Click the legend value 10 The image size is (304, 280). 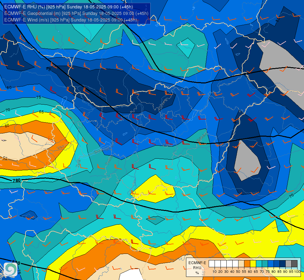(x=215, y=272)
